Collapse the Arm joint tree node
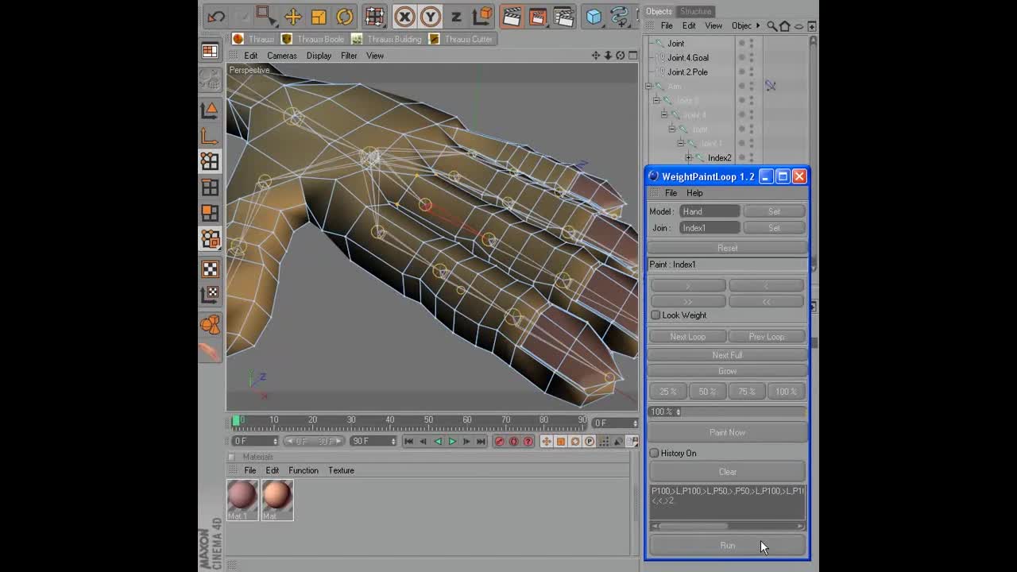1017x572 pixels. tap(648, 86)
